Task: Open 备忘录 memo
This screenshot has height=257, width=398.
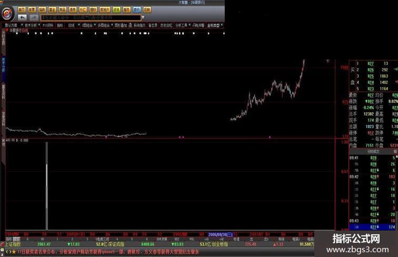Action: pos(153,25)
